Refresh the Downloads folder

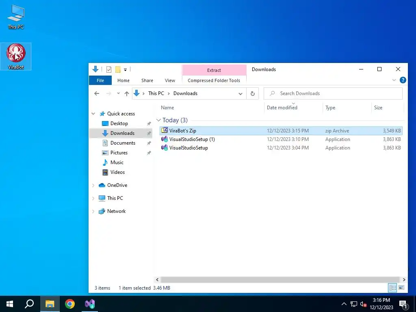pyautogui.click(x=253, y=93)
